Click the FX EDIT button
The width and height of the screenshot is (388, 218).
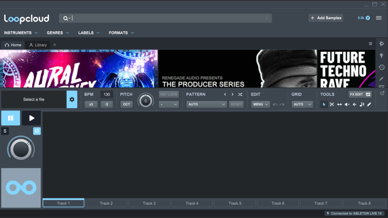[360, 94]
